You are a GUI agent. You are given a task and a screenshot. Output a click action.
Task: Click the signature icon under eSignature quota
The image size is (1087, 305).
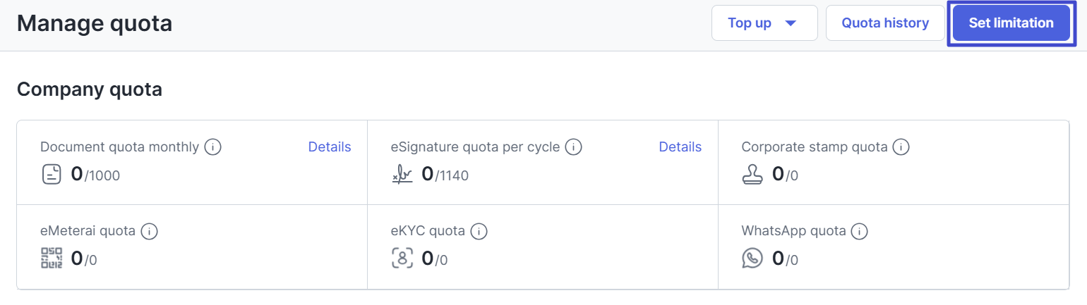(402, 175)
